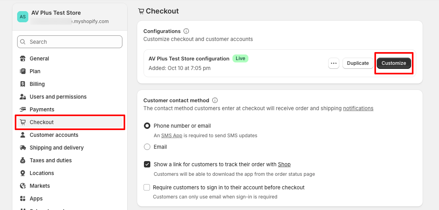Click the Billing receipt icon
The image size is (439, 210).
23,84
